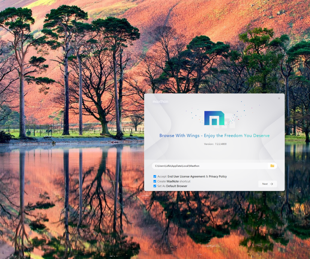Click the Maxthon logo graphic
Image resolution: width=310 pixels, height=259 pixels.
[x=215, y=118]
